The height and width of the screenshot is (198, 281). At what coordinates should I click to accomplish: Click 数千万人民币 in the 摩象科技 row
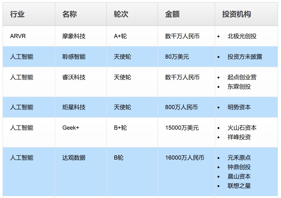click(x=182, y=36)
